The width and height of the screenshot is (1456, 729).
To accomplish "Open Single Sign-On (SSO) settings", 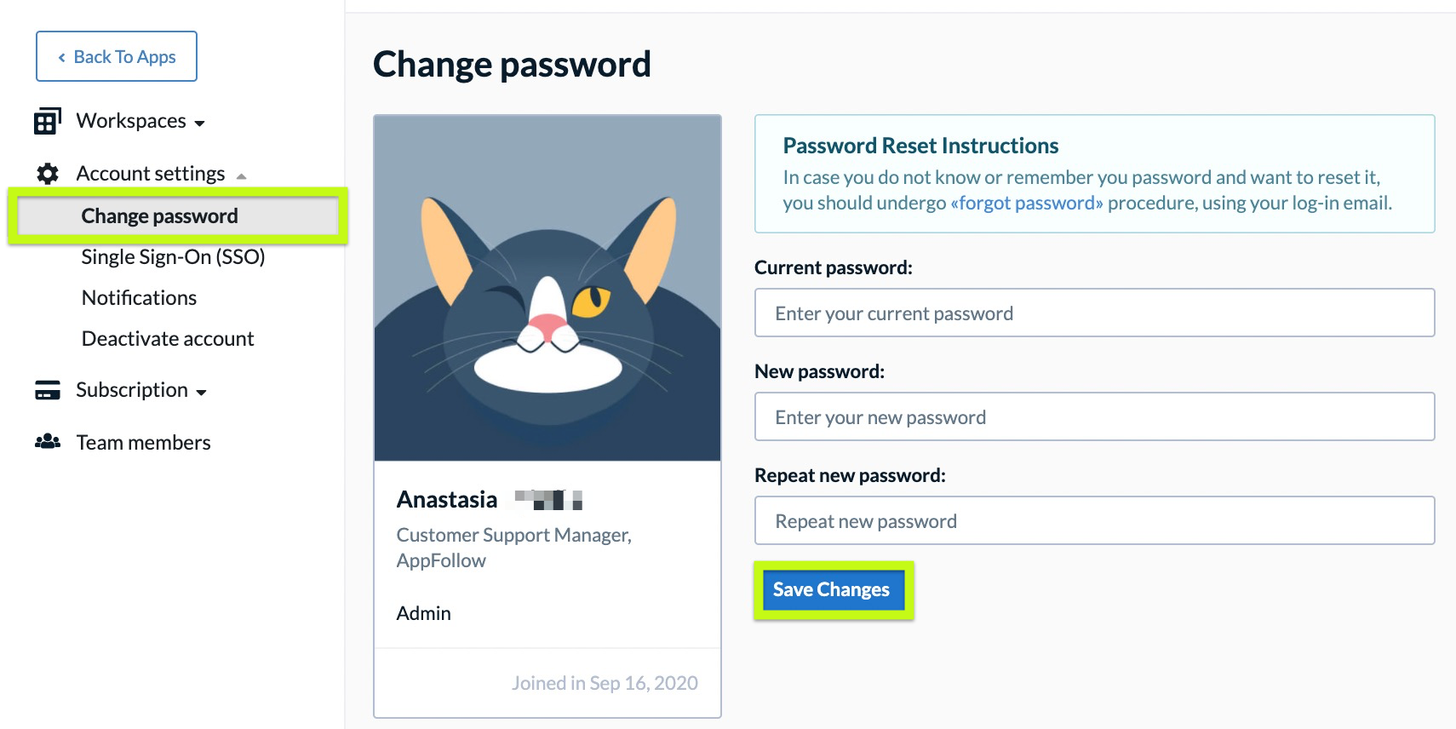I will point(173,257).
